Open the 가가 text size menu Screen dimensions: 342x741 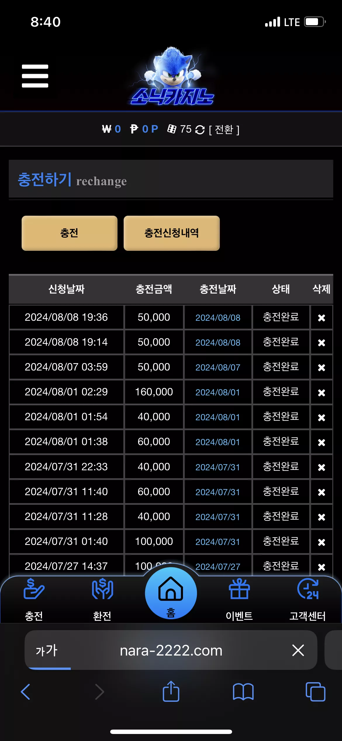(x=47, y=650)
